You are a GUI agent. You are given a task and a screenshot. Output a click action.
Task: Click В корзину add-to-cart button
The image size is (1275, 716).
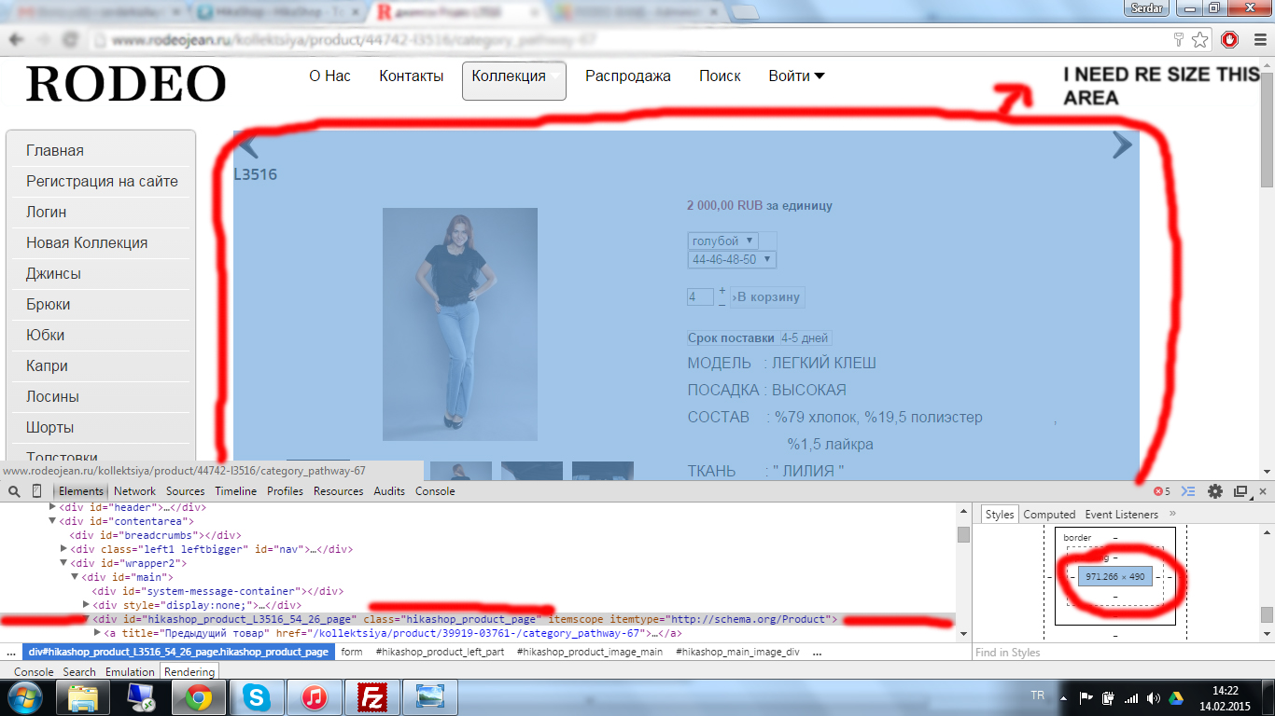(767, 297)
